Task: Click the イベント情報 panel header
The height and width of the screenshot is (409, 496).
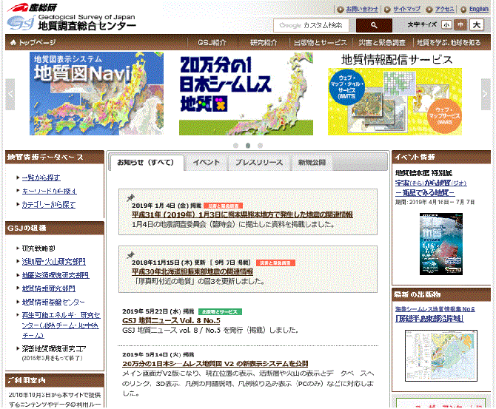Action: coord(441,157)
